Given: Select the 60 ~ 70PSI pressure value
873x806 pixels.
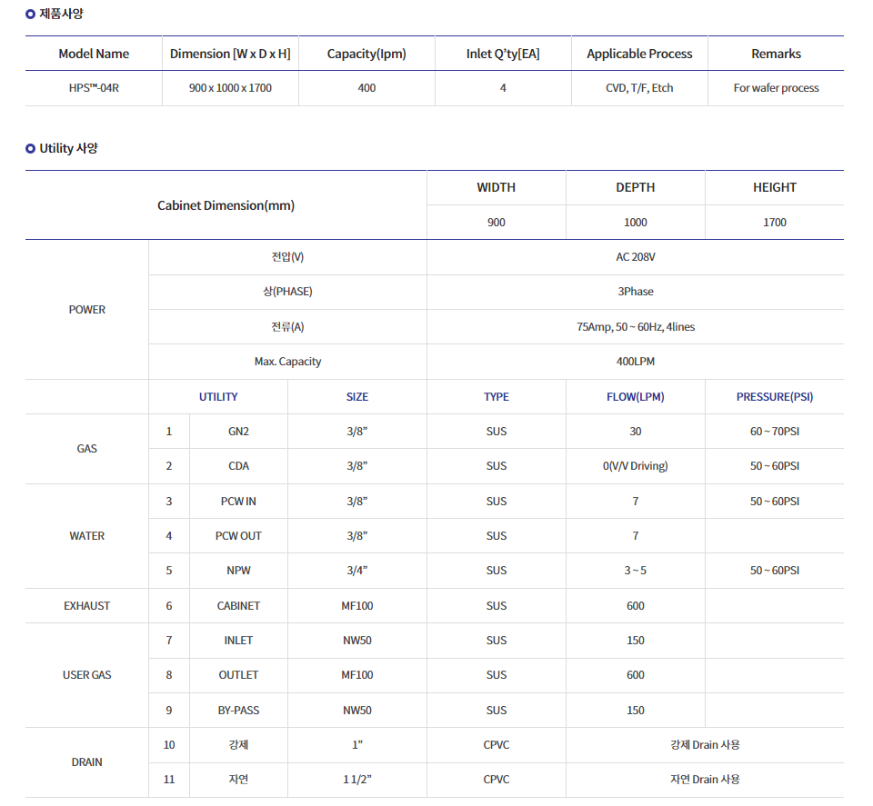Looking at the screenshot, I should click(x=774, y=432).
